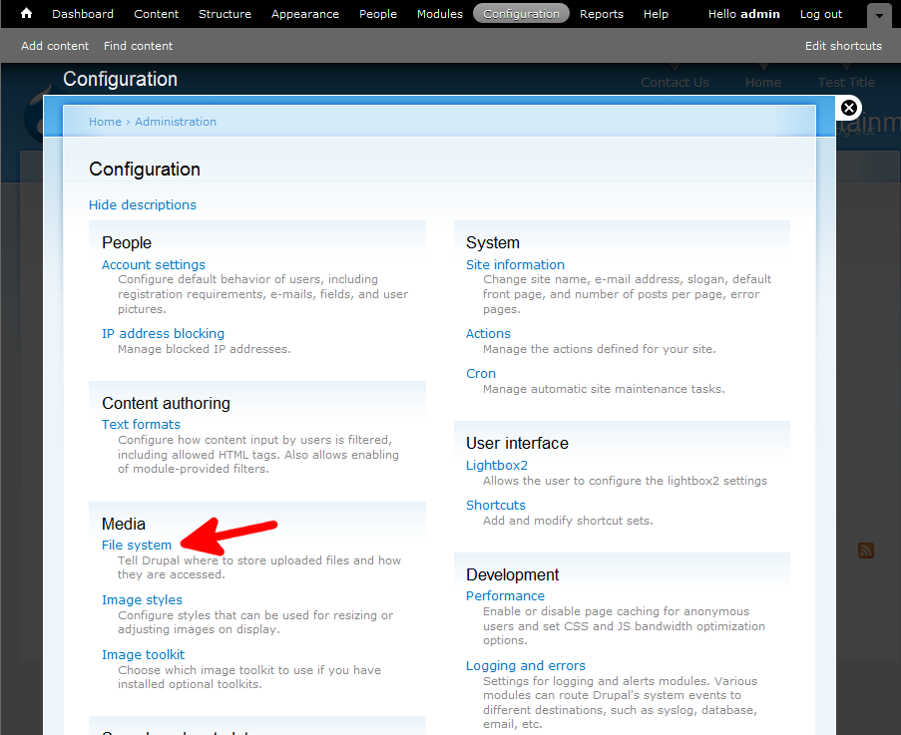Toggle the shortcut drawer arrow button
The image size is (901, 735).
pyautogui.click(x=879, y=16)
